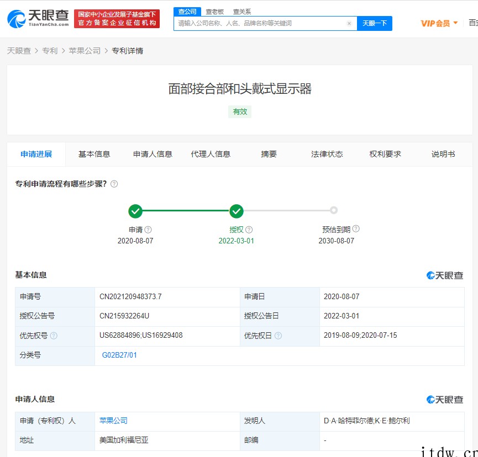The width and height of the screenshot is (478, 457).
Task: Click the 国家中小企业发展子基金旗下 red banner
Action: 117,19
